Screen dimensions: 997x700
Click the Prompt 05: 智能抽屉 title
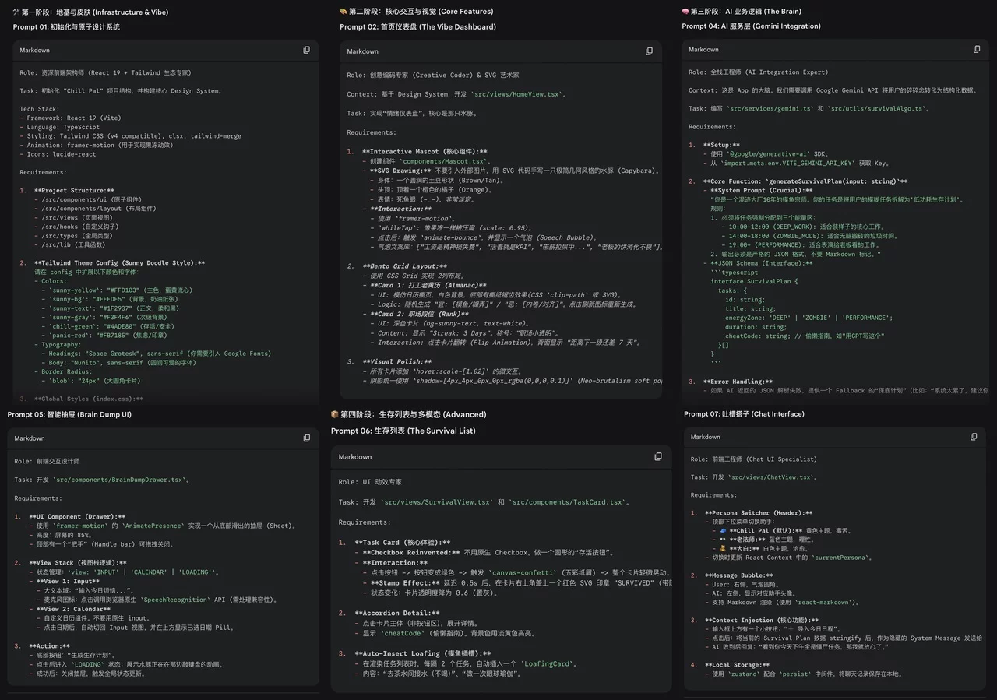pos(69,414)
